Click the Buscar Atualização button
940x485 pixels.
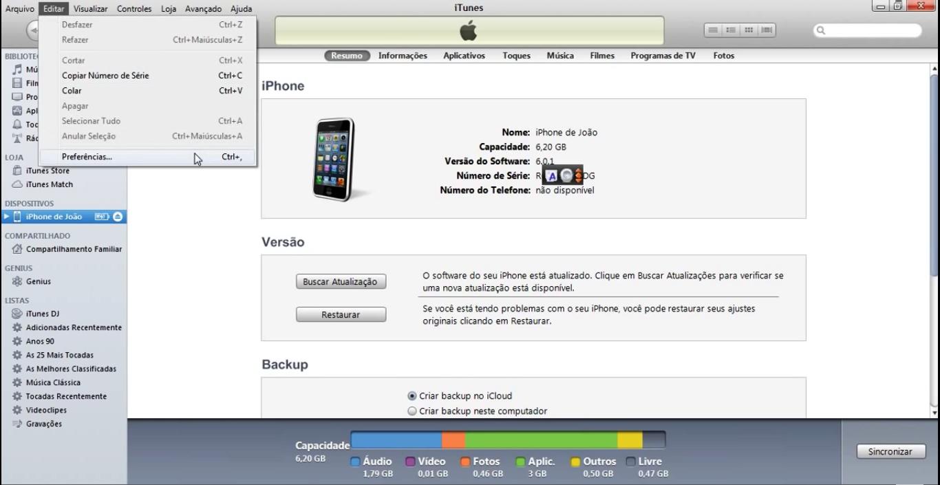341,282
